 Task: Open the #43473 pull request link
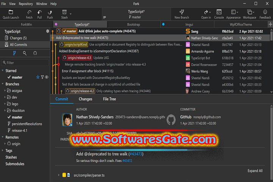point(136,154)
